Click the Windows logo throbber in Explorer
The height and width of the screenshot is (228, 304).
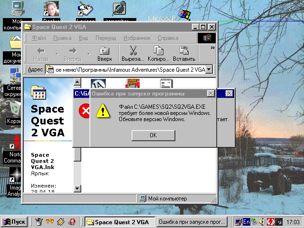pos(207,38)
